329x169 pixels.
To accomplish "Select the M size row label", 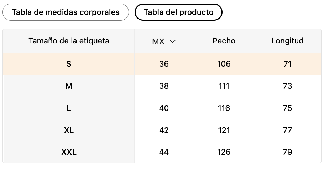I will point(69,86).
